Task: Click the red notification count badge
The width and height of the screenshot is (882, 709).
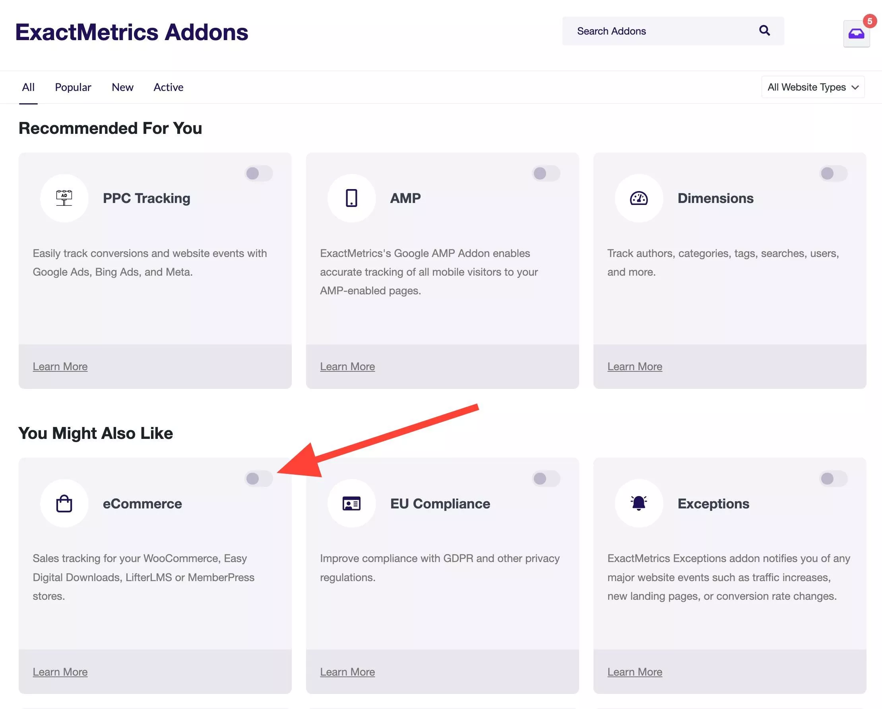Action: click(870, 21)
